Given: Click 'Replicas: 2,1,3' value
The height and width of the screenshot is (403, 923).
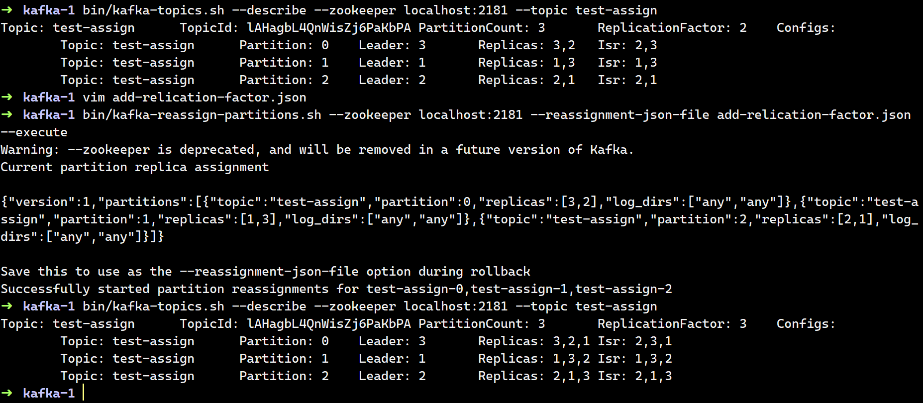Looking at the screenshot, I should tap(534, 376).
